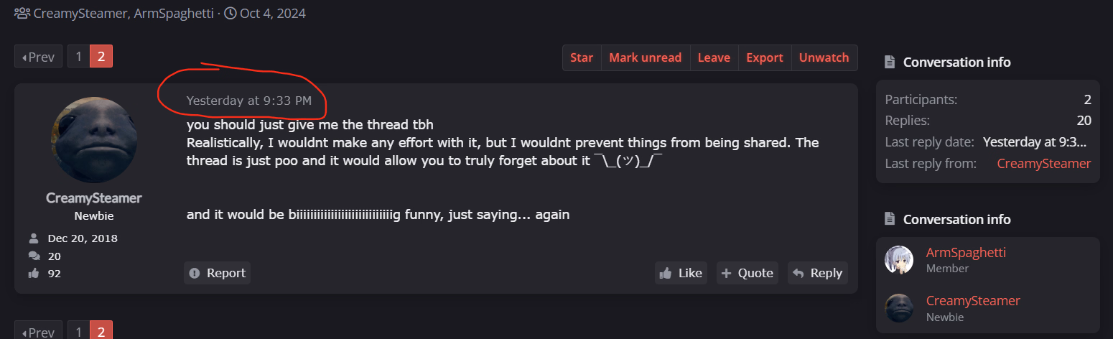This screenshot has height=339, width=1113.
Task: Click ArmSpaghetti's small avatar in sidebar
Action: pyautogui.click(x=899, y=260)
